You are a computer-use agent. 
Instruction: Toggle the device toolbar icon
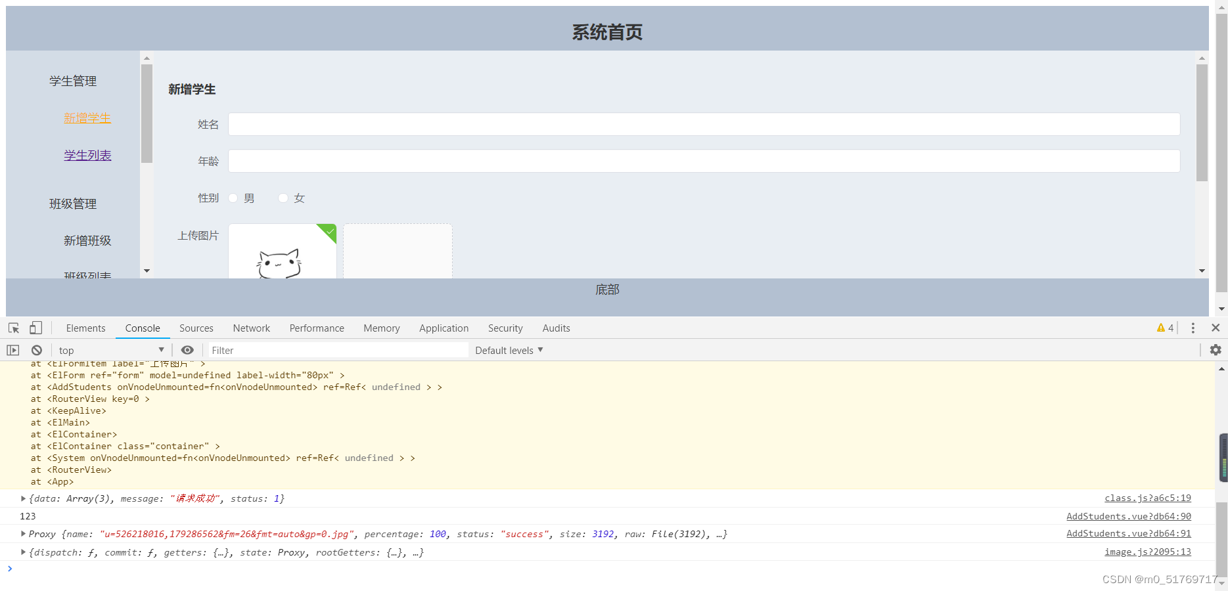tap(35, 328)
